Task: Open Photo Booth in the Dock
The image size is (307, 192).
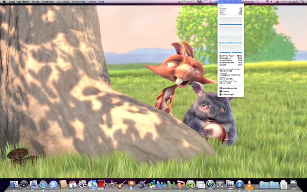Action: [102, 184]
